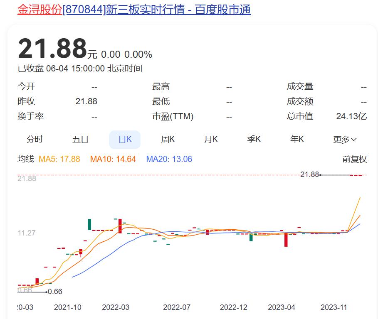Switch to the 五日 chart tab
The height and width of the screenshot is (319, 378).
point(80,140)
